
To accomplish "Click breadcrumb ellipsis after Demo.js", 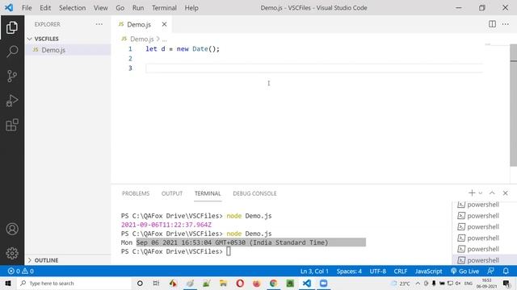I will click(x=164, y=39).
